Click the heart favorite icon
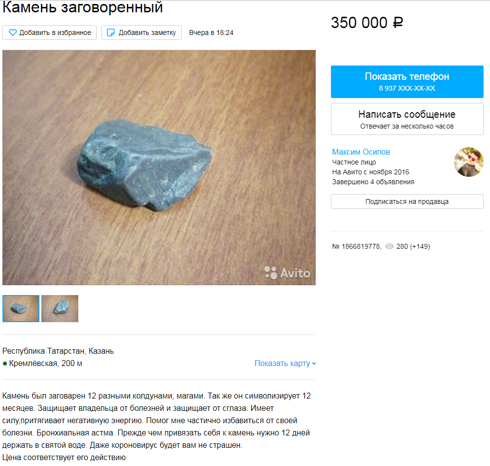The height and width of the screenshot is (466, 490). [x=12, y=33]
